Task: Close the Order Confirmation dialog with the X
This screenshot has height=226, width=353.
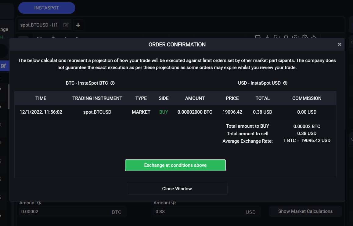Action: (x=340, y=45)
